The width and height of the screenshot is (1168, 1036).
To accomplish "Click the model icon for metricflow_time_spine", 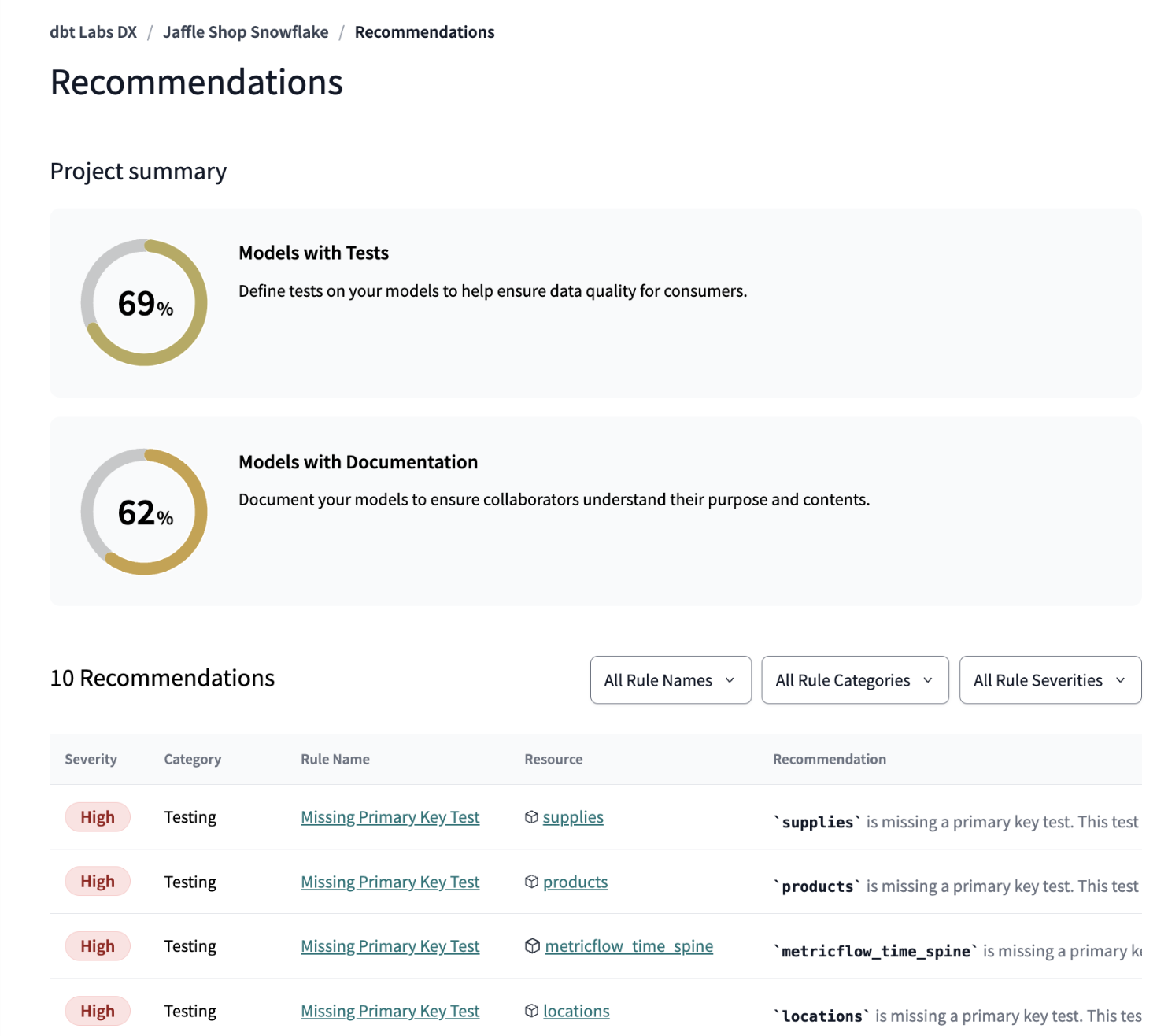I will coord(533,945).
